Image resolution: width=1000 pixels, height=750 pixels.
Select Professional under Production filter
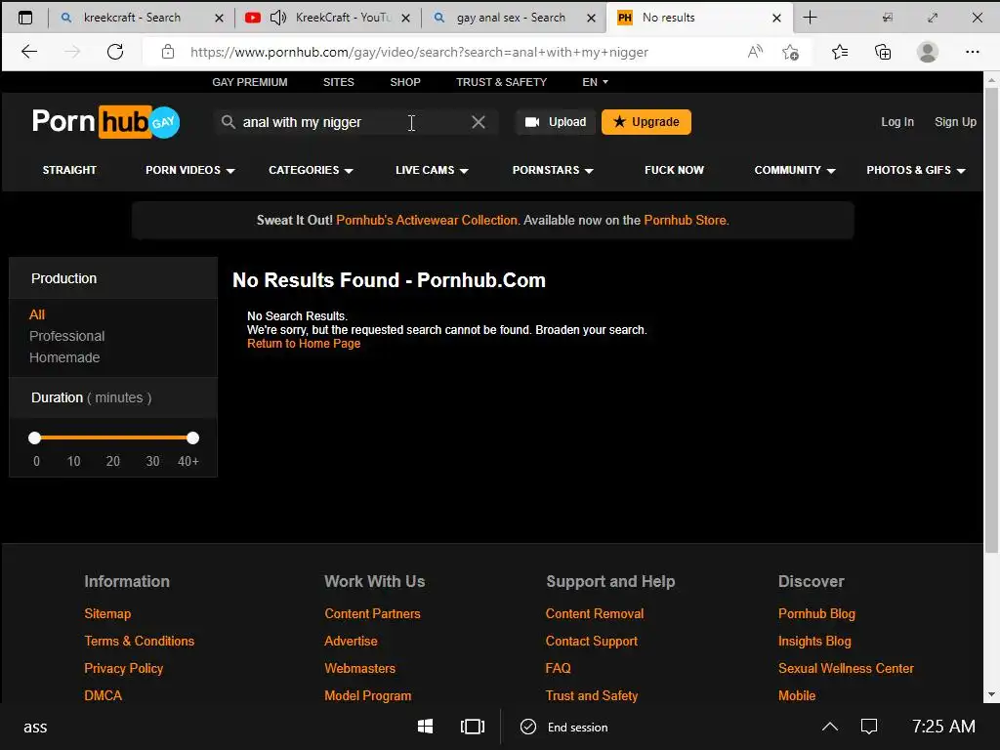[67, 336]
